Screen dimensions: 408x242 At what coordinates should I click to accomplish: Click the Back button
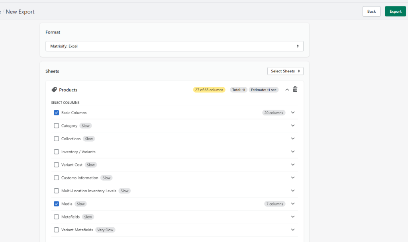(x=371, y=11)
